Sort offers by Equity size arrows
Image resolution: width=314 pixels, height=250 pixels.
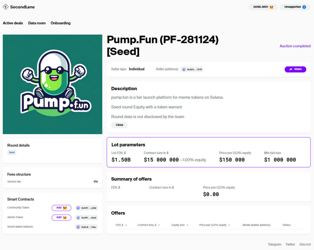click(187, 225)
